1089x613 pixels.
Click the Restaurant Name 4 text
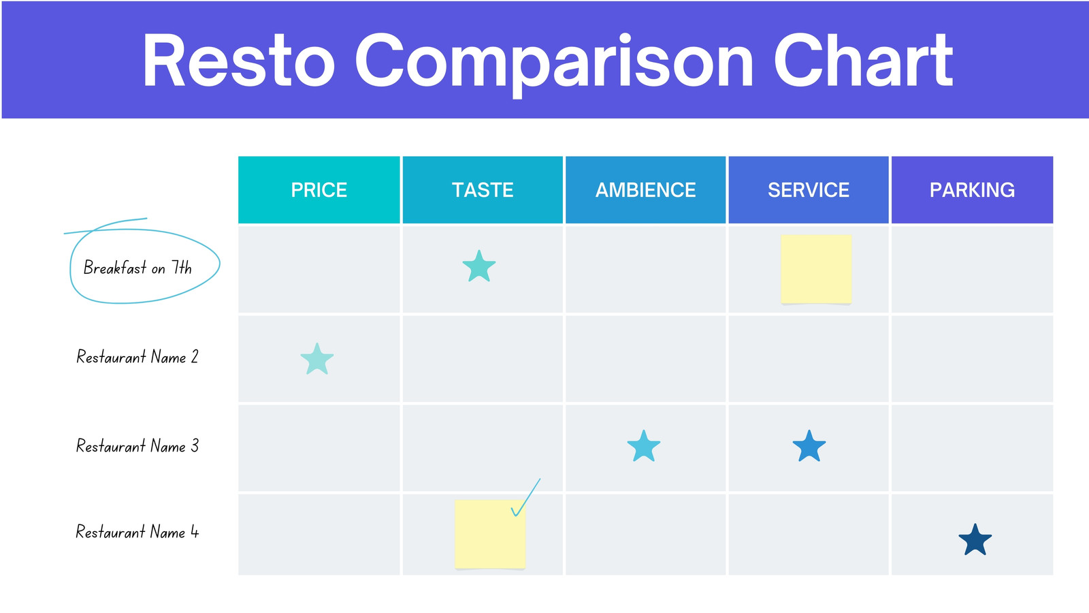[137, 531]
